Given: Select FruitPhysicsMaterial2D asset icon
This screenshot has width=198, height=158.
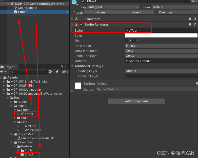Looking at the screenshot, I should click(19, 138).
